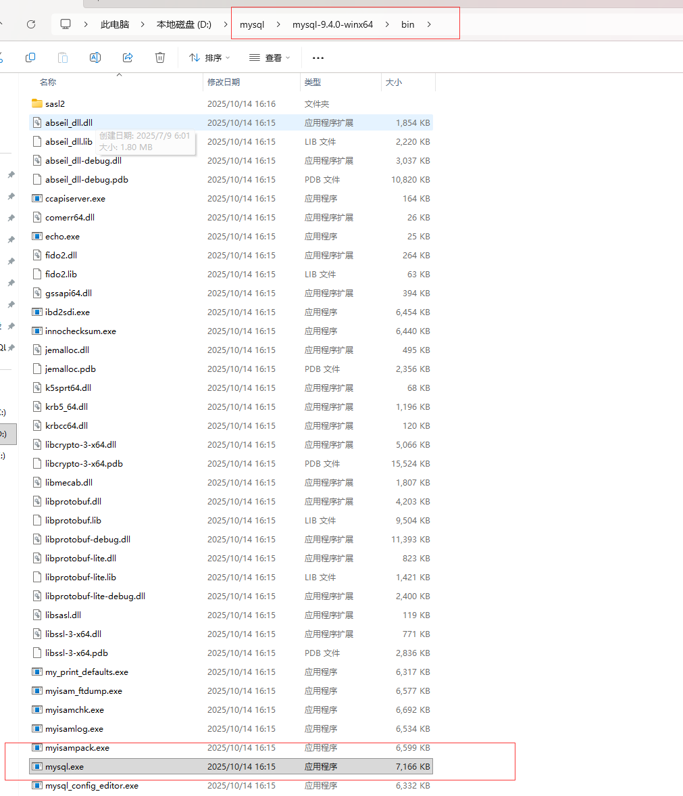Select the mysql.exe application icon
The width and height of the screenshot is (683, 796).
click(37, 766)
